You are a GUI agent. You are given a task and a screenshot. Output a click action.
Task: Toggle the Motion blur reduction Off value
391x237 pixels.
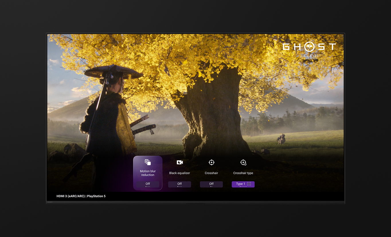[x=148, y=184]
